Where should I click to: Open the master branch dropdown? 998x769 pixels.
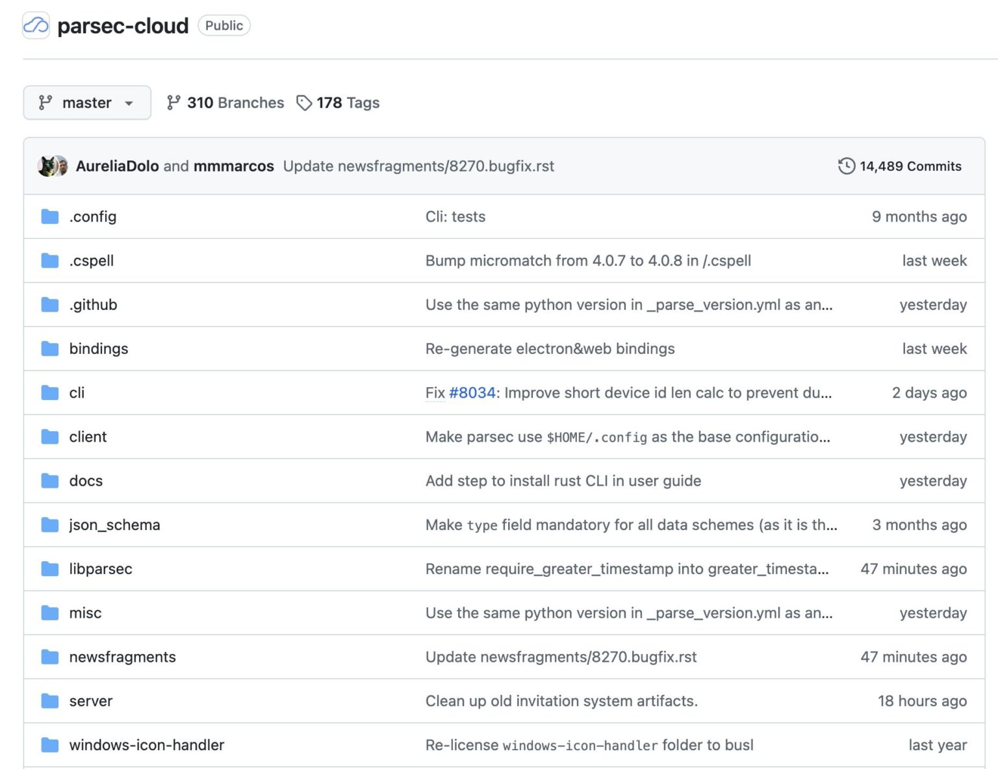87,103
